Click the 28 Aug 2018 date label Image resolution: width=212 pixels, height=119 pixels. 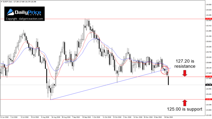pos(66,117)
